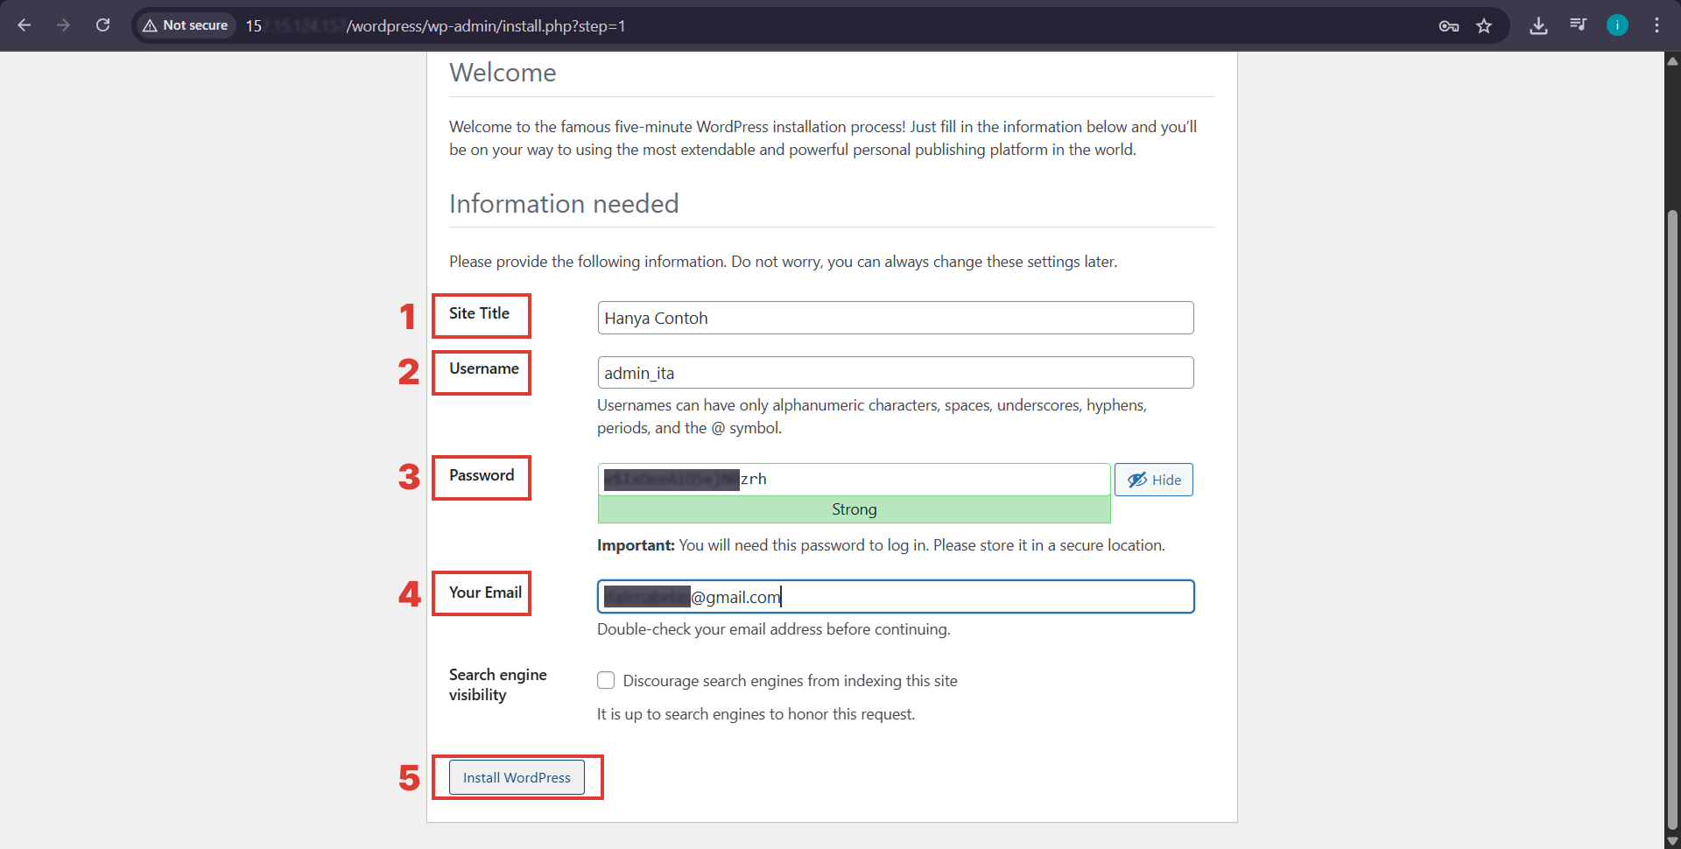1681x849 pixels.
Task: Open the Downloads icon in the toolbar
Action: tap(1538, 25)
